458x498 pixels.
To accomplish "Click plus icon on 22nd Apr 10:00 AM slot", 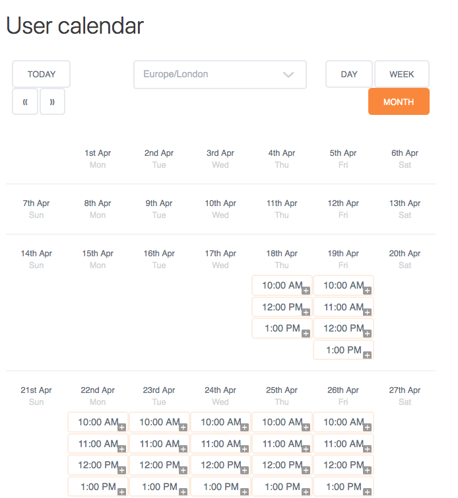I will click(x=121, y=427).
